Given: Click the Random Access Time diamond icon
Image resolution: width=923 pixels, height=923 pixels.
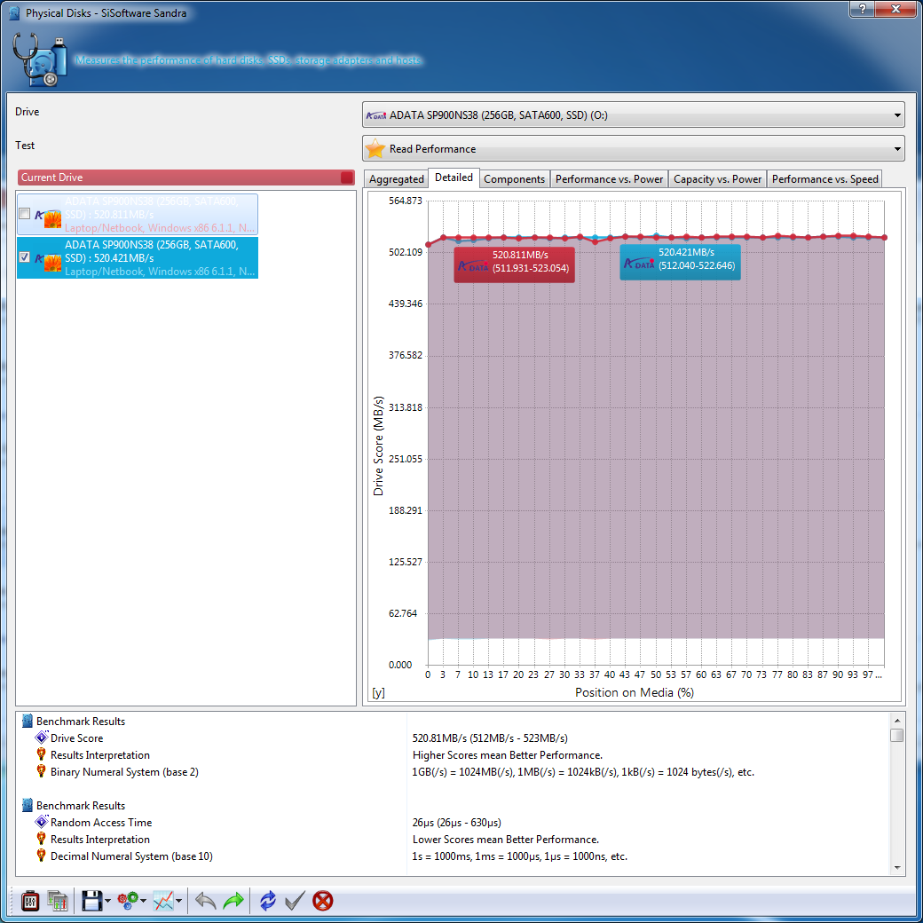Looking at the screenshot, I should pos(41,822).
